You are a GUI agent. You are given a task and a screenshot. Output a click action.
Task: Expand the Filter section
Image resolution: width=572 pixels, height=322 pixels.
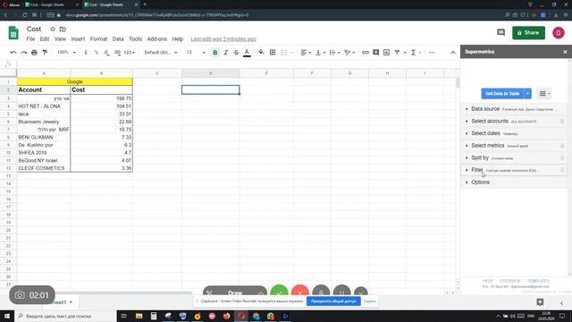514,170
